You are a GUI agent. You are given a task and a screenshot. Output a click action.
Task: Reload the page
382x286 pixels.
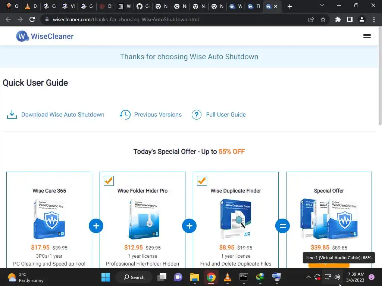click(x=32, y=19)
